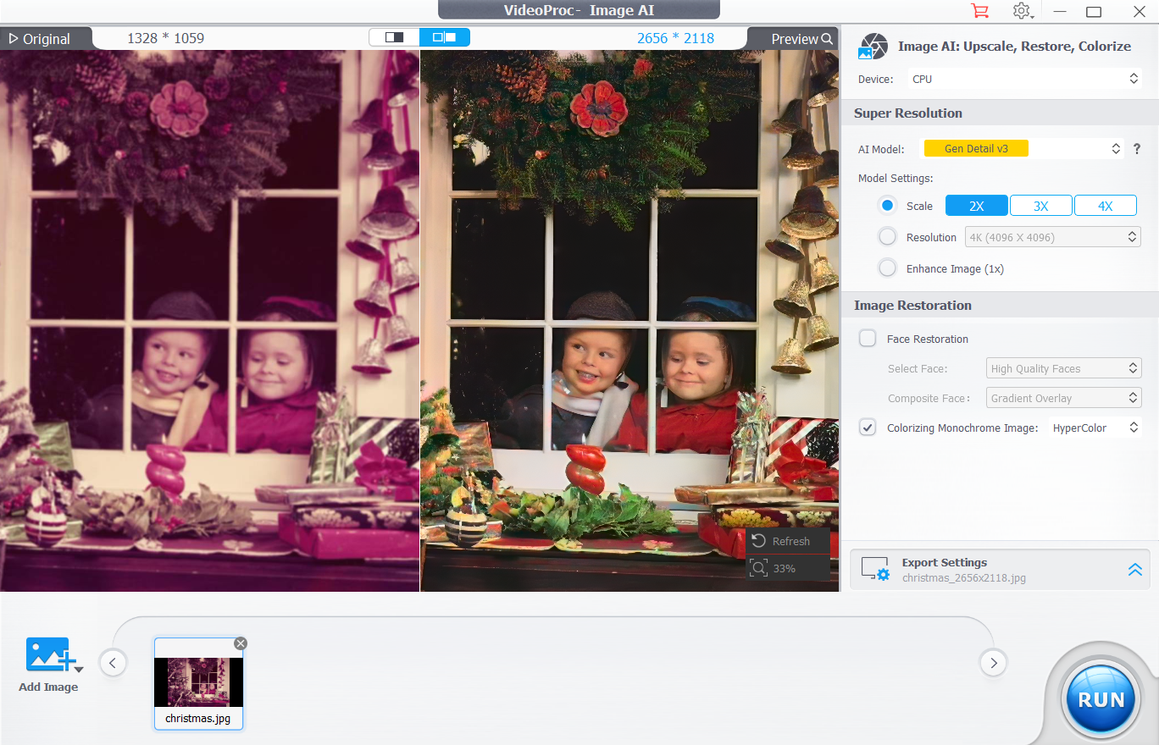Switch to single split view icon

pyautogui.click(x=394, y=37)
